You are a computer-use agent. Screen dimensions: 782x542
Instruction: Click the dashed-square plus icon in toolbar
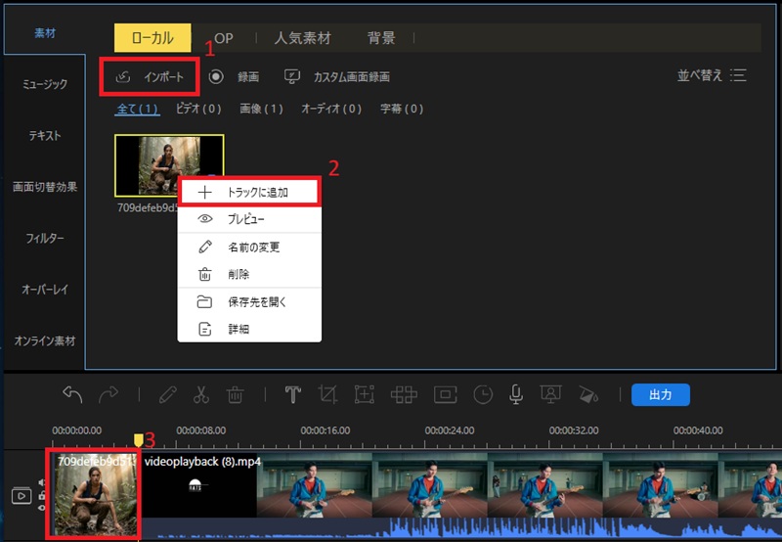pos(364,395)
